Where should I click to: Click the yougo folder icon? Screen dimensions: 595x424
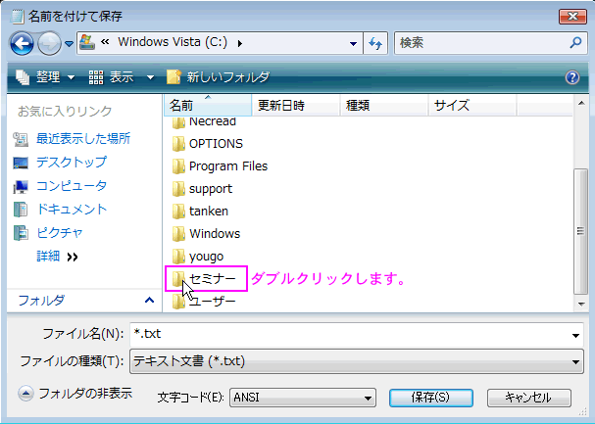(178, 257)
